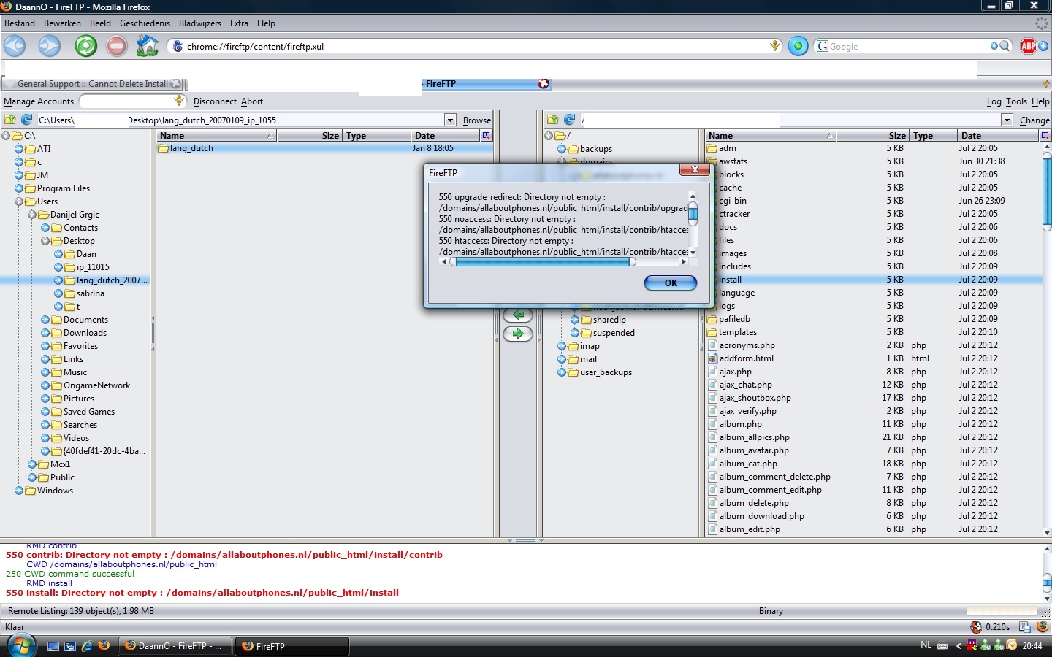The image size is (1052, 657).
Task: Expand the Documents tree node
Action: pos(46,320)
